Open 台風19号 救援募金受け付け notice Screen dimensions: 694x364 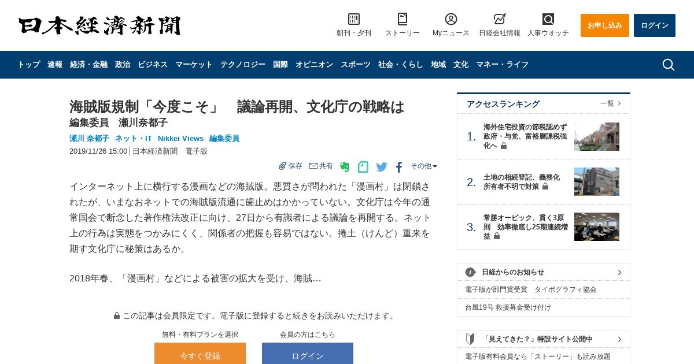(508, 307)
